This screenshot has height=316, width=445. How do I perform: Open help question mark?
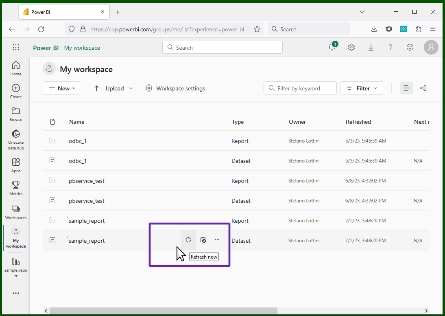390,47
